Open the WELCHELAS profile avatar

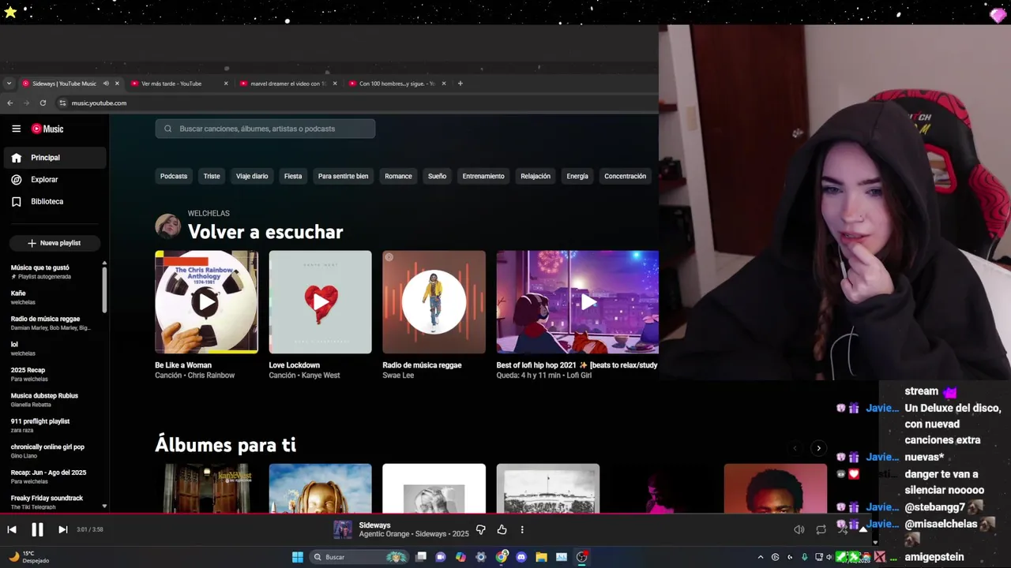point(167,226)
